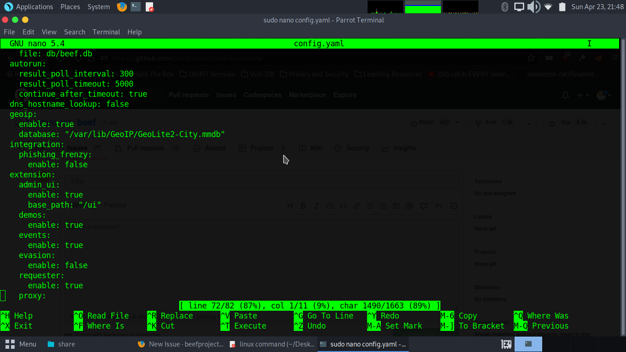The width and height of the screenshot is (626, 352).
Task: Toggle Bluetooth from the system tray
Action: pos(504,7)
